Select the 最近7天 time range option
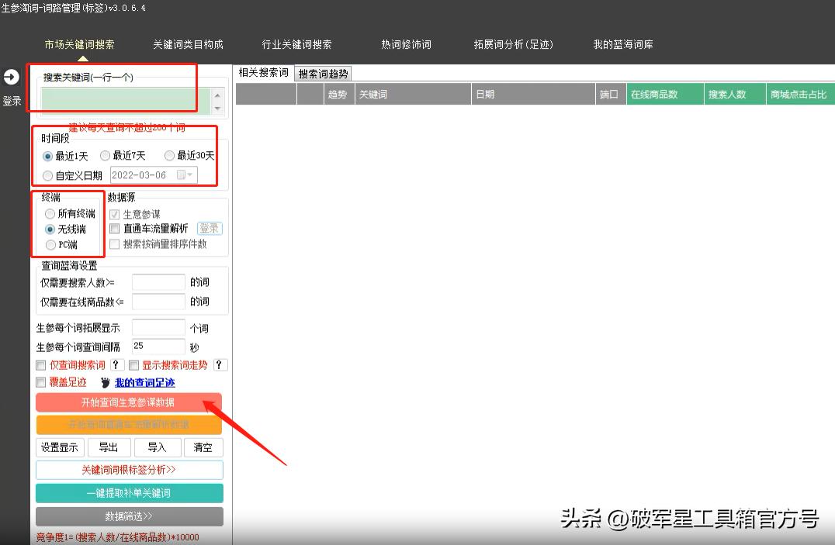Image resolution: width=835 pixels, height=545 pixels. pos(106,155)
